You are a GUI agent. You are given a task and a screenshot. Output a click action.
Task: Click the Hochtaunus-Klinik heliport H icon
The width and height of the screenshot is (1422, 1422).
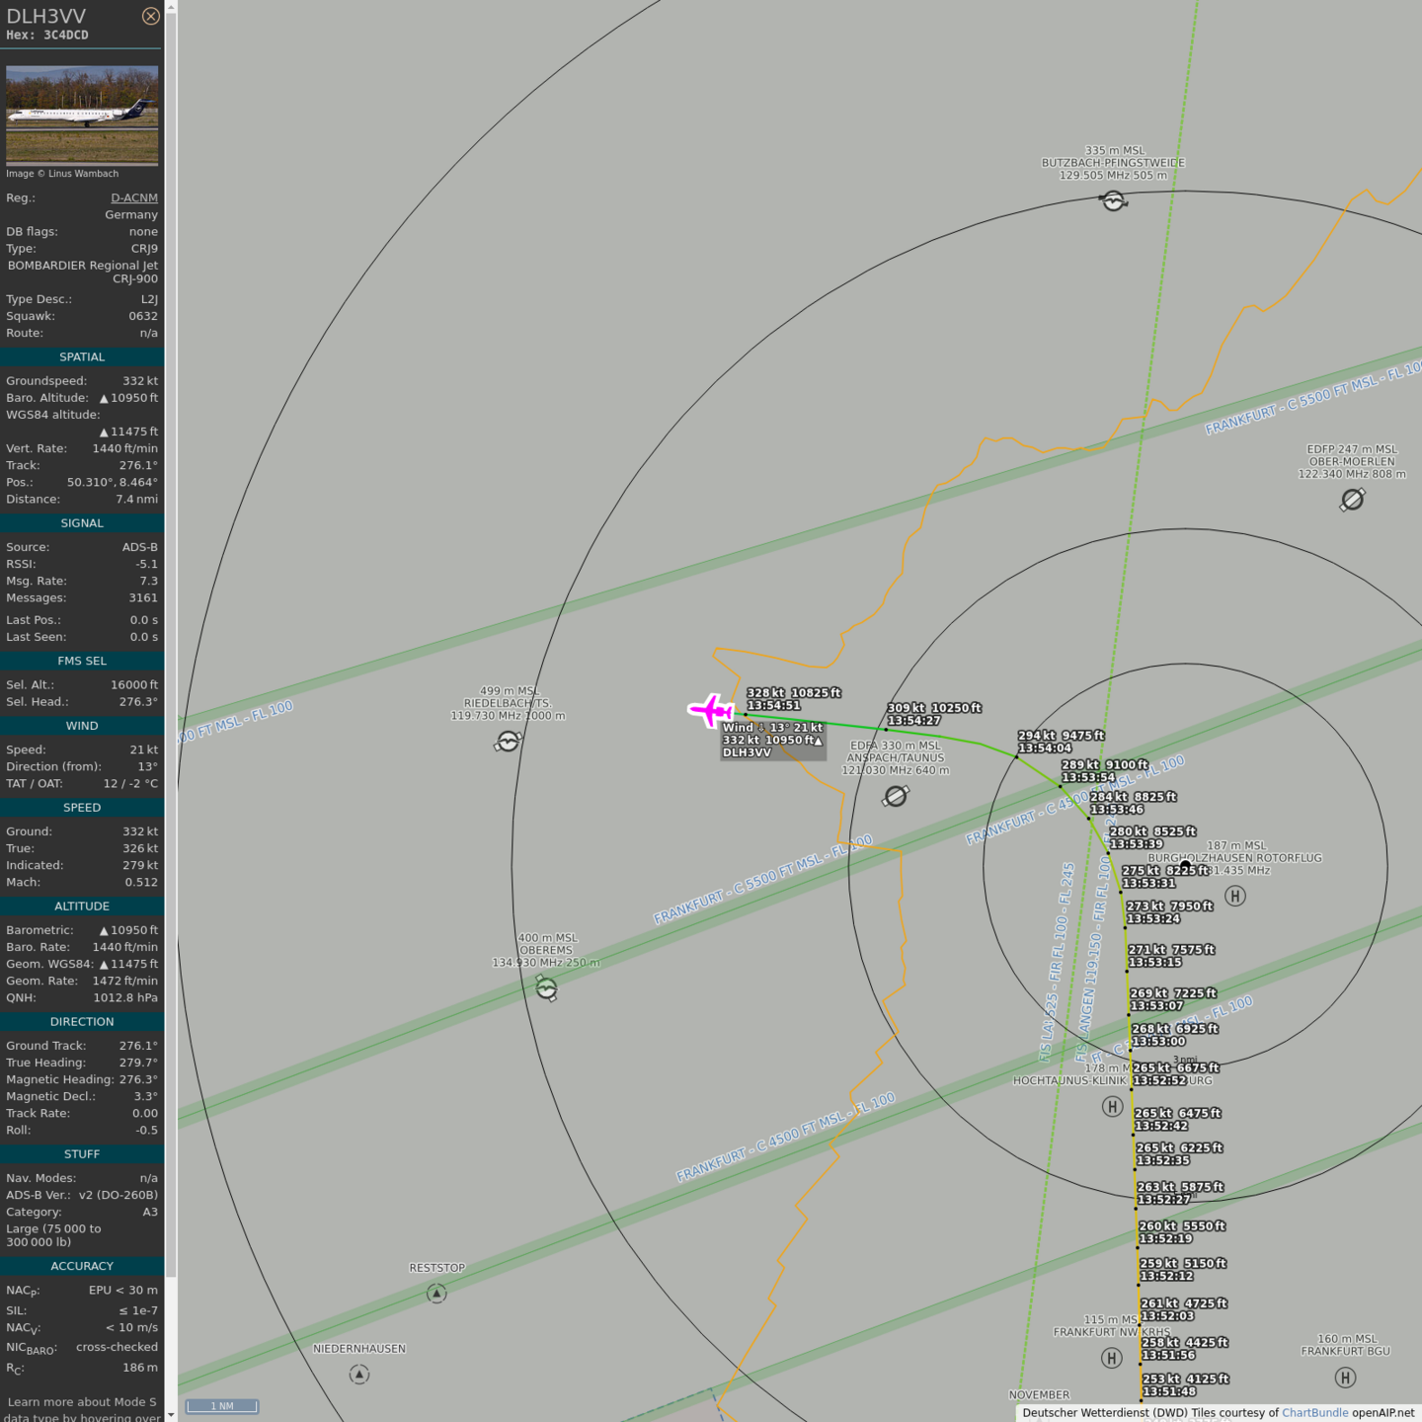(1112, 1107)
